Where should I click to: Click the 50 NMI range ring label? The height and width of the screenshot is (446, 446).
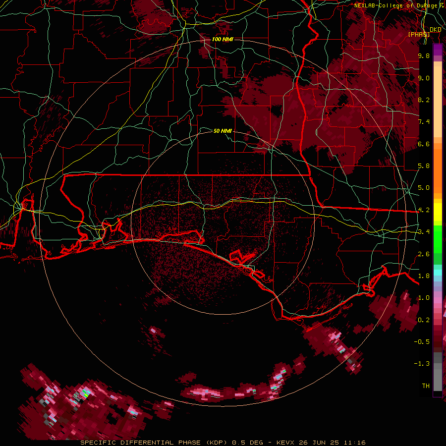pos(223,131)
